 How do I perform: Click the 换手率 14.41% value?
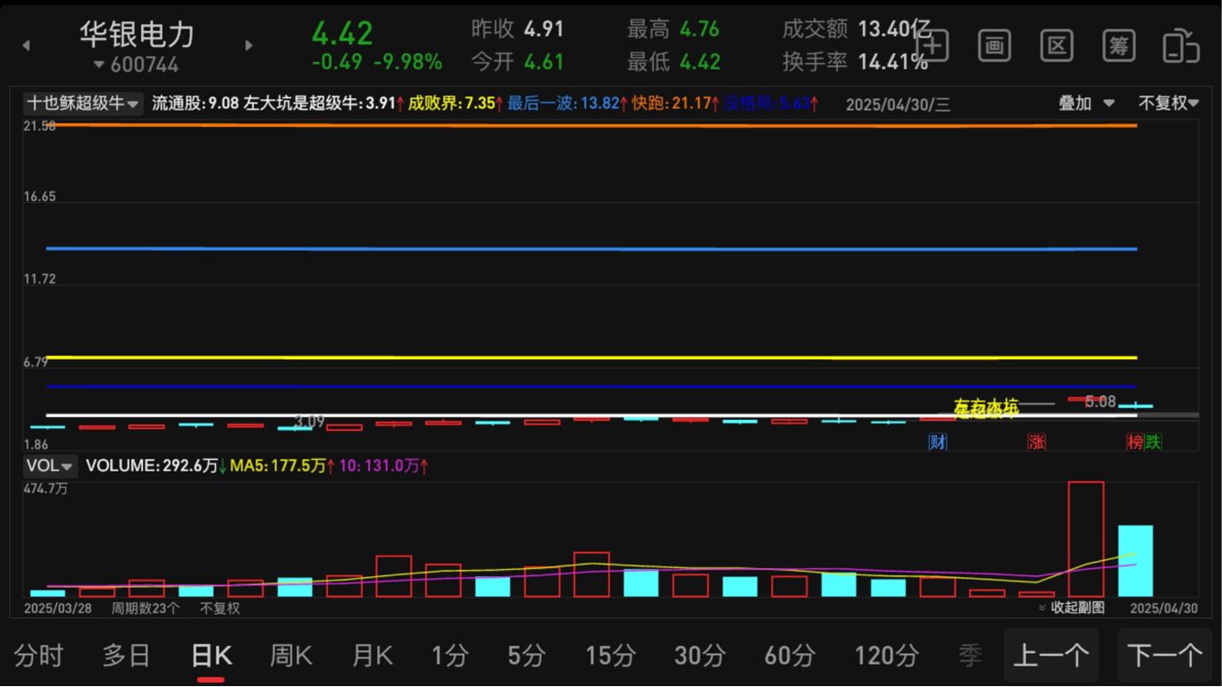point(893,62)
